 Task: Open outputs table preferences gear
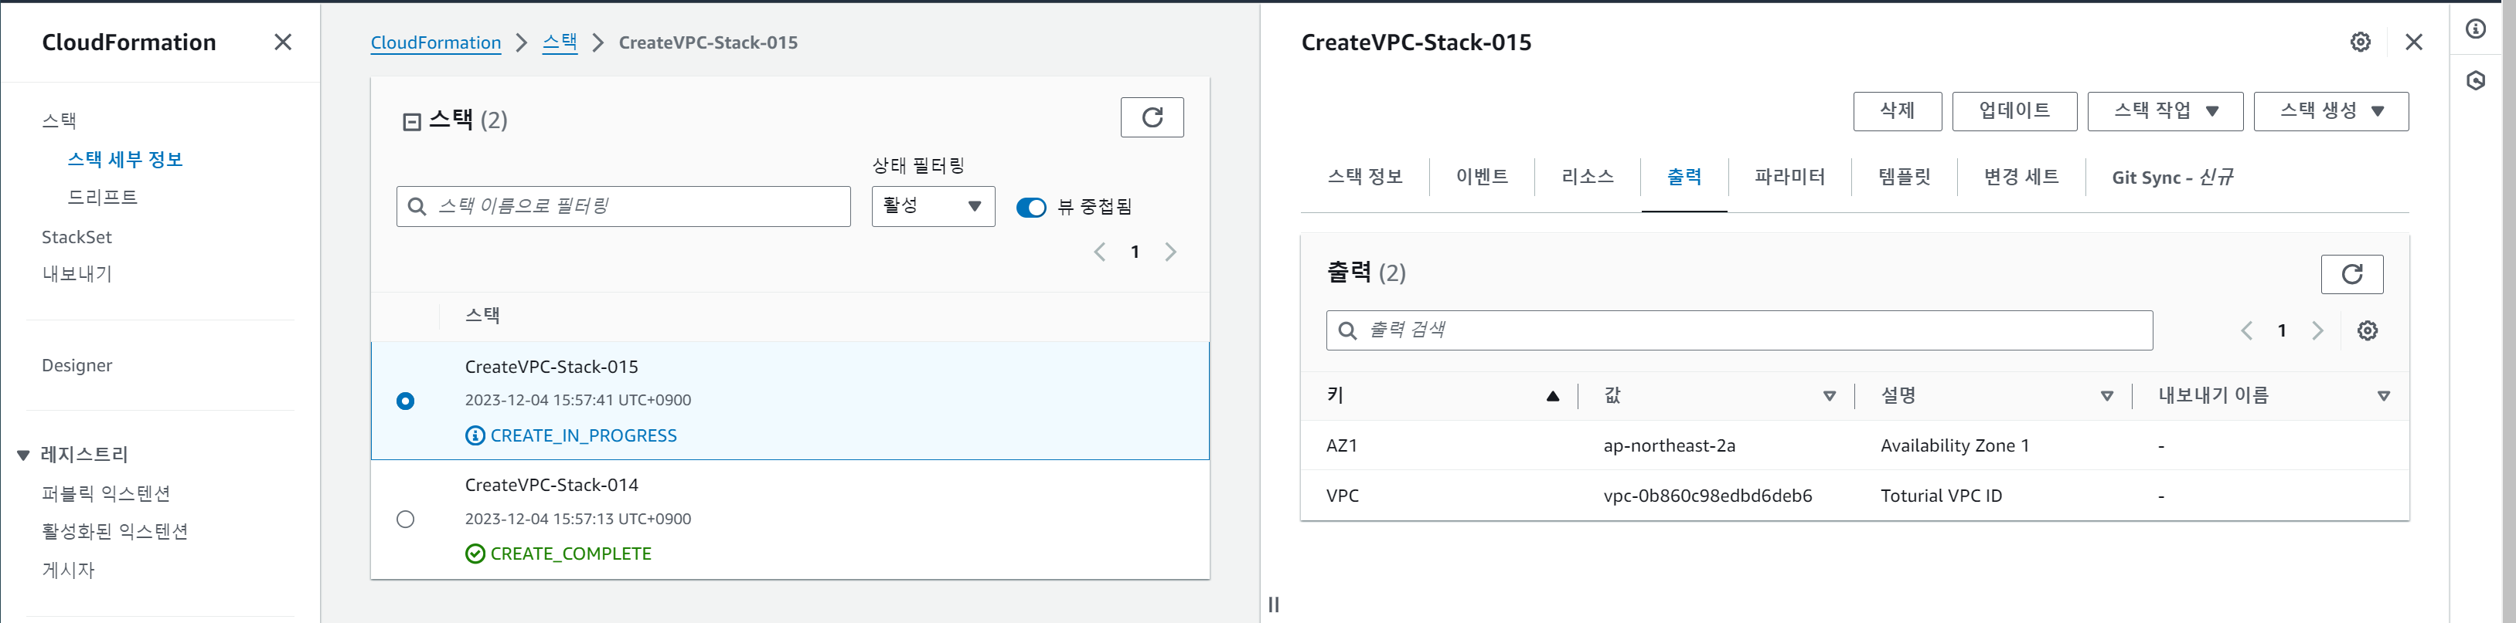point(2367,330)
